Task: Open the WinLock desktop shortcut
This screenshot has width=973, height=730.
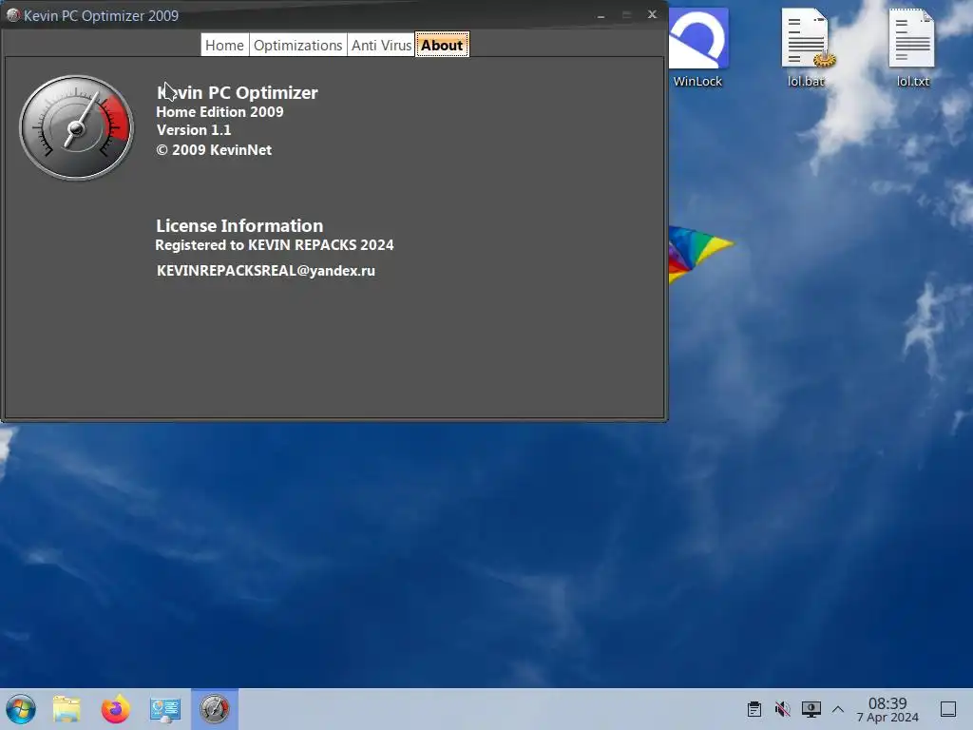Action: coord(697,48)
